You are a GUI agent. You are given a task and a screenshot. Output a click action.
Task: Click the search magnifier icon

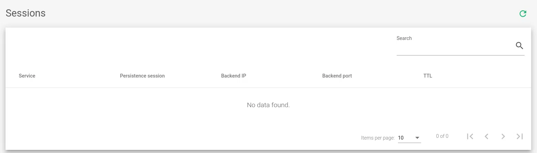coord(519,45)
